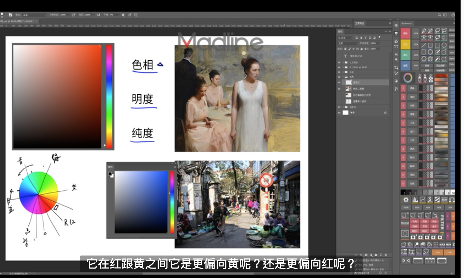Open the brush mode dropdown in options bar

(x=34, y=15)
